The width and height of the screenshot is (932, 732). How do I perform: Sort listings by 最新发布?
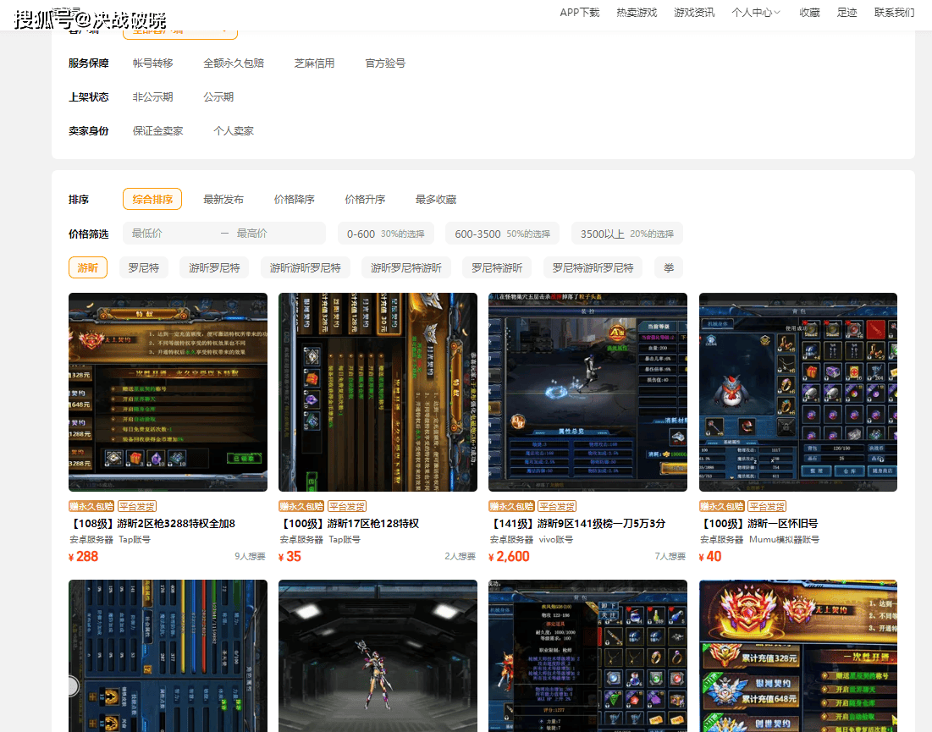click(x=223, y=200)
